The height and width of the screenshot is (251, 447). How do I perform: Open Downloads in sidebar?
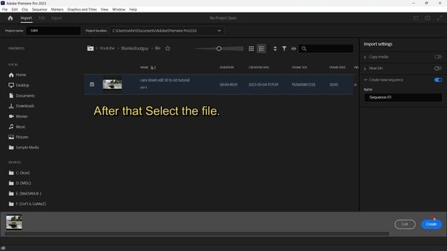[x=22, y=106]
